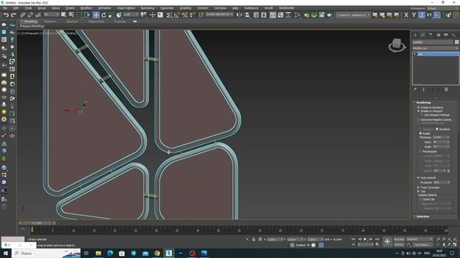Screen dimensions: 460x258
Task: Click the Play animation button
Action: pos(365,239)
